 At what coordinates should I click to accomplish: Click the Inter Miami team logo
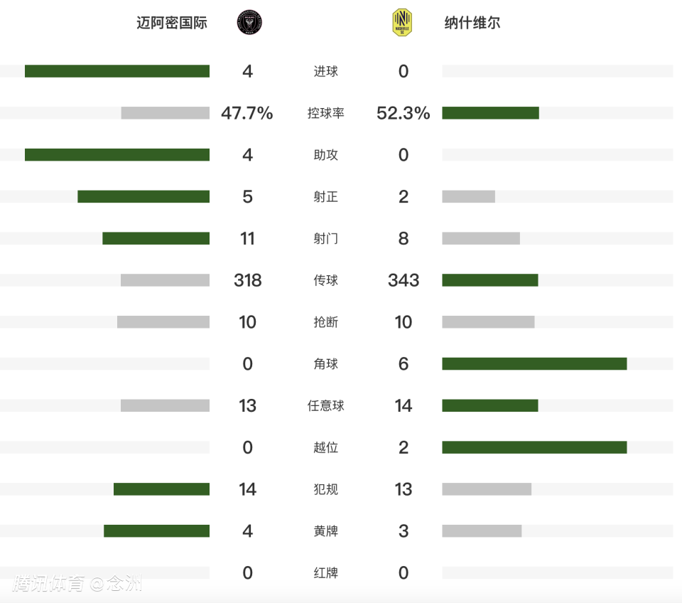(x=249, y=23)
